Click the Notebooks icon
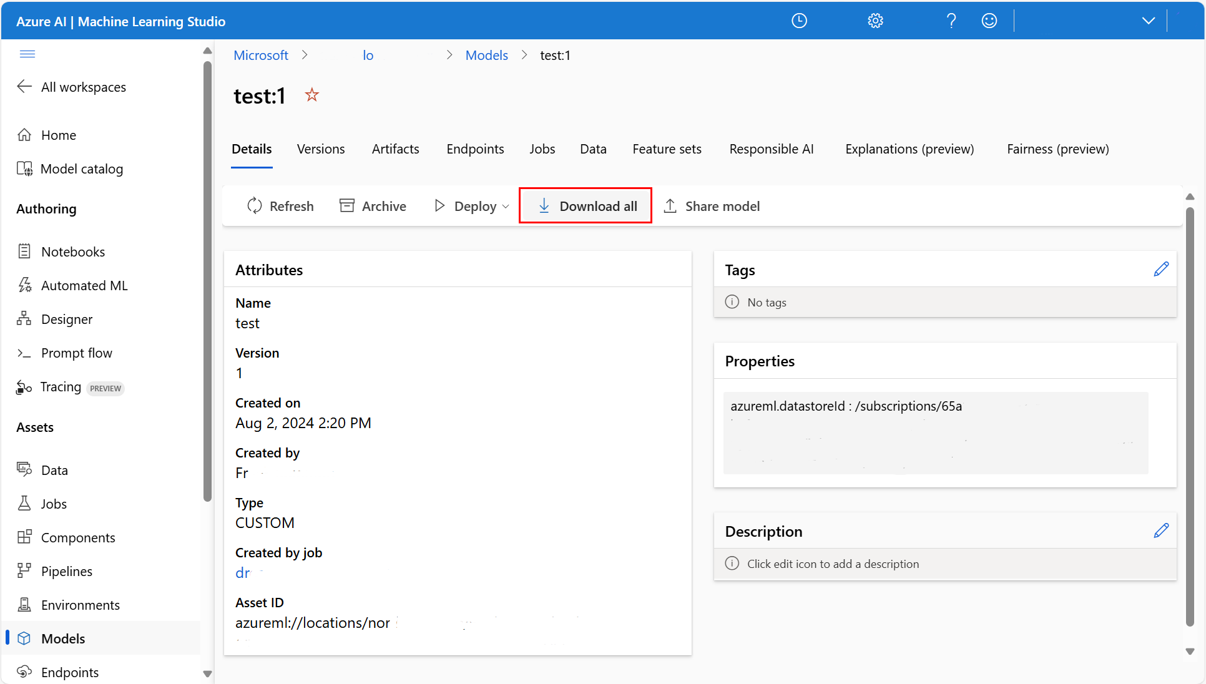 point(24,252)
